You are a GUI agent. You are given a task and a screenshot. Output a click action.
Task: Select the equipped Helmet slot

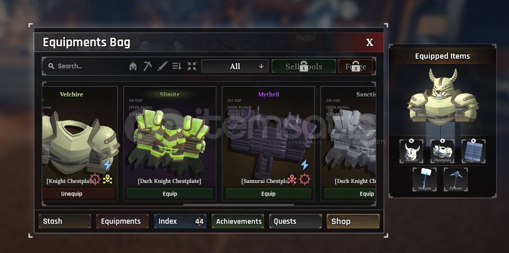point(412,151)
